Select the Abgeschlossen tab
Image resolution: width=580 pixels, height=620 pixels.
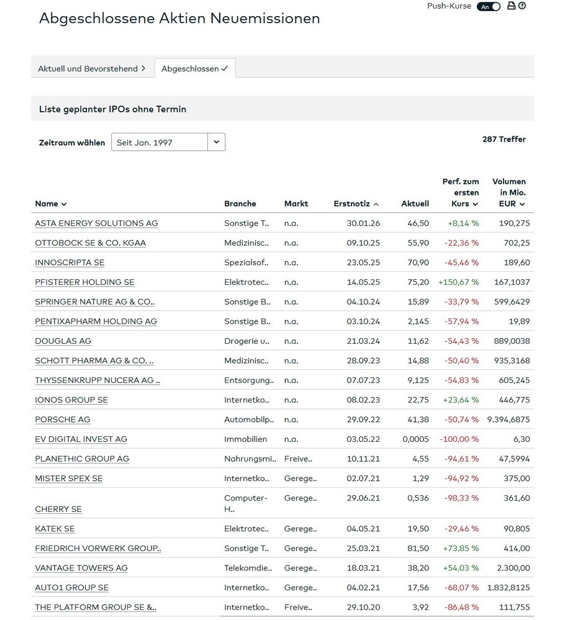pos(194,68)
